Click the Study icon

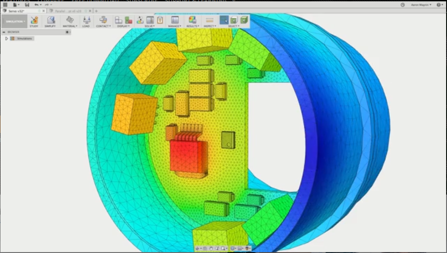[34, 20]
